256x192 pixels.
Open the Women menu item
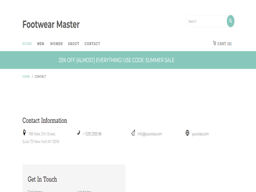(56, 44)
